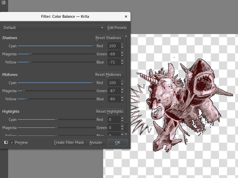Screen dimensions: 238x178
Task: Click the dialog scrollbar down arrow
Action: [x=126, y=134]
